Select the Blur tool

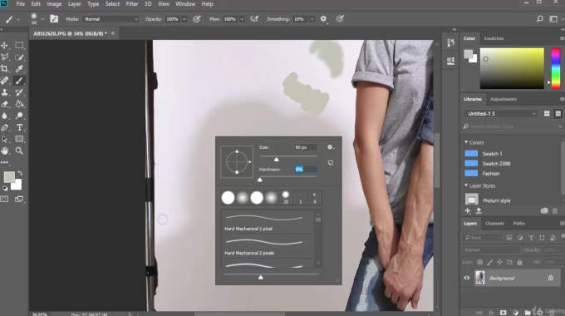pyautogui.click(x=5, y=116)
